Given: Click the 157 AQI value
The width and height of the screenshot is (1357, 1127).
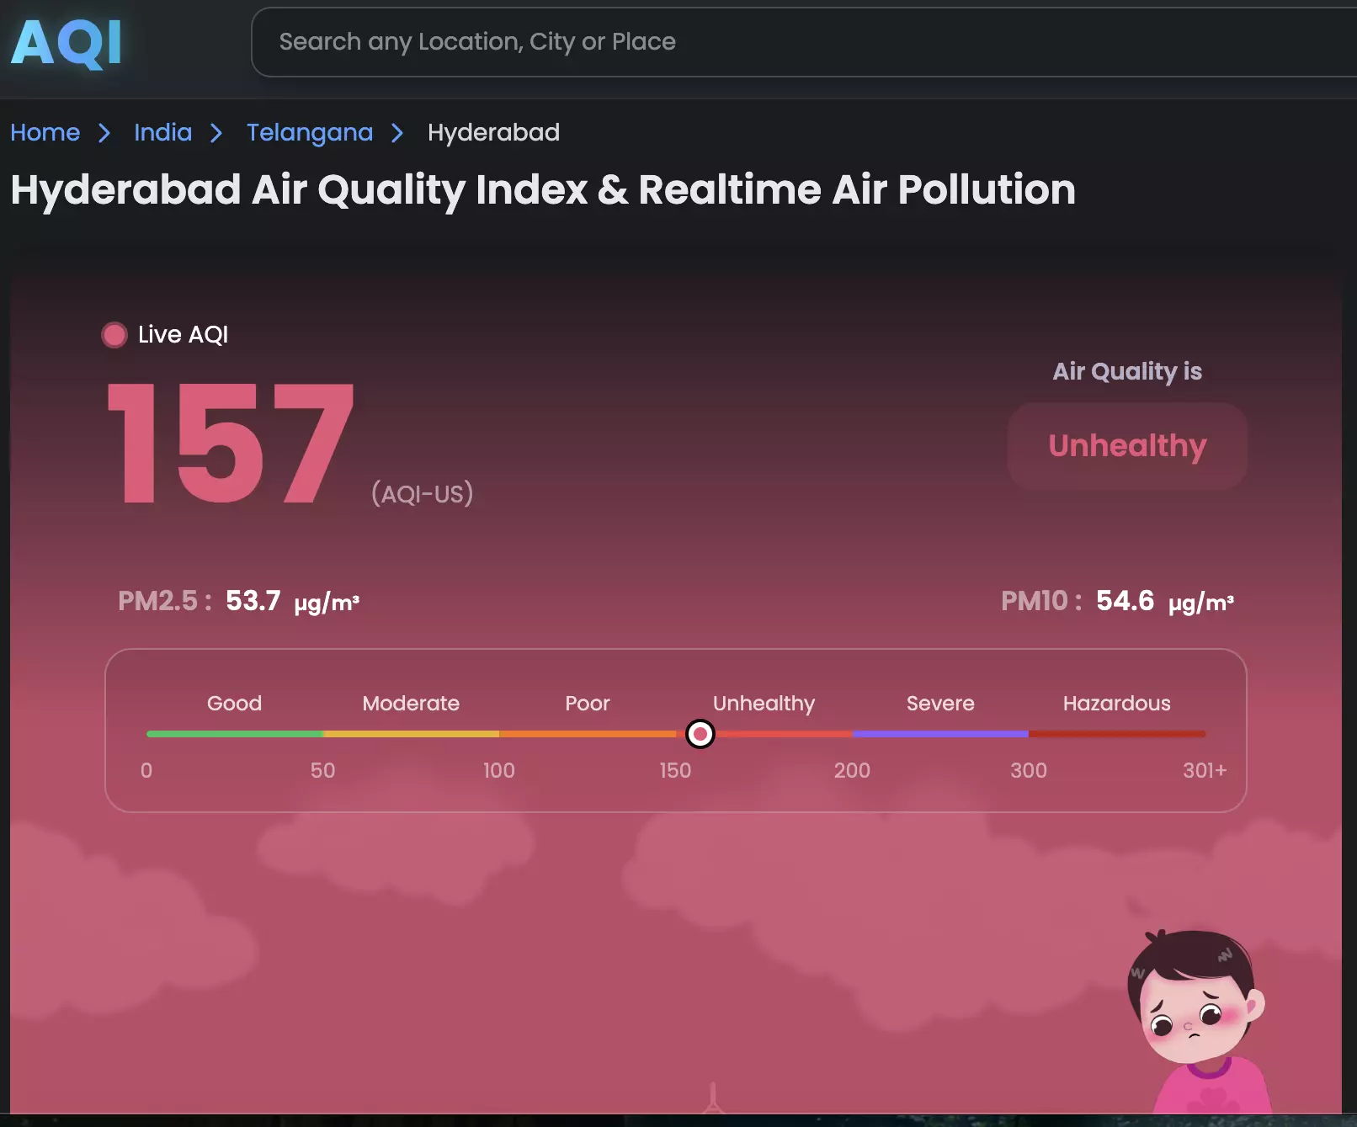Looking at the screenshot, I should (x=231, y=444).
